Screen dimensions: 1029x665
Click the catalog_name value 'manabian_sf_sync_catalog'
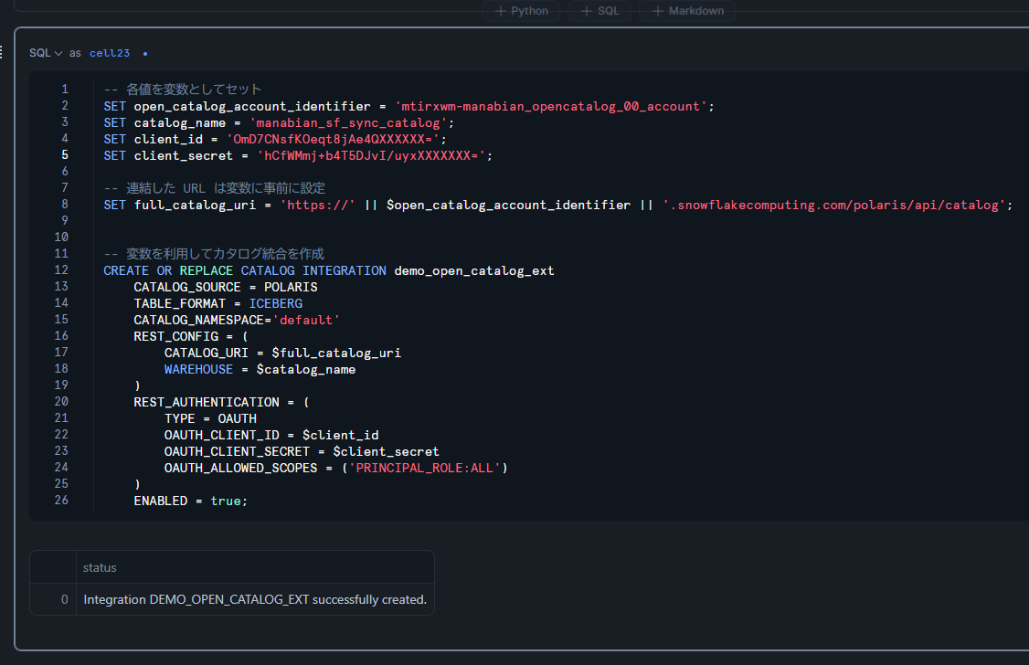click(x=348, y=122)
